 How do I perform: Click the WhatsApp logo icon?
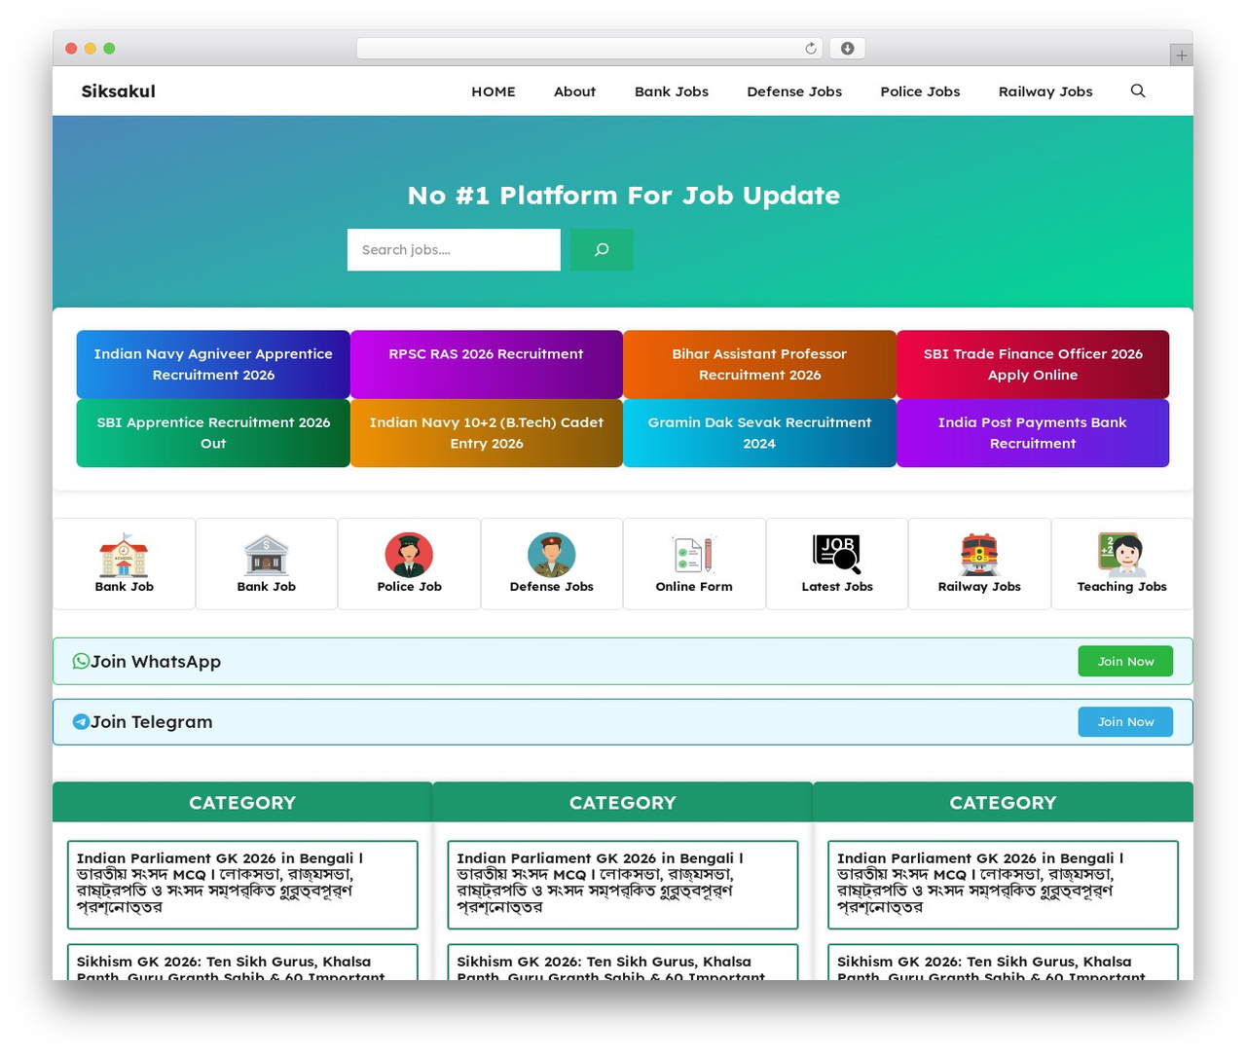click(81, 661)
